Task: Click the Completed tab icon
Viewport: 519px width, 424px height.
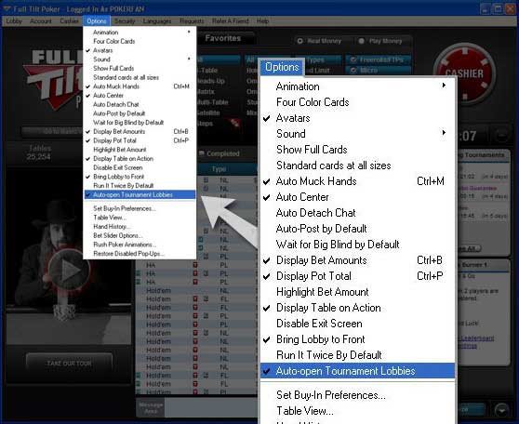Action: tap(201, 153)
